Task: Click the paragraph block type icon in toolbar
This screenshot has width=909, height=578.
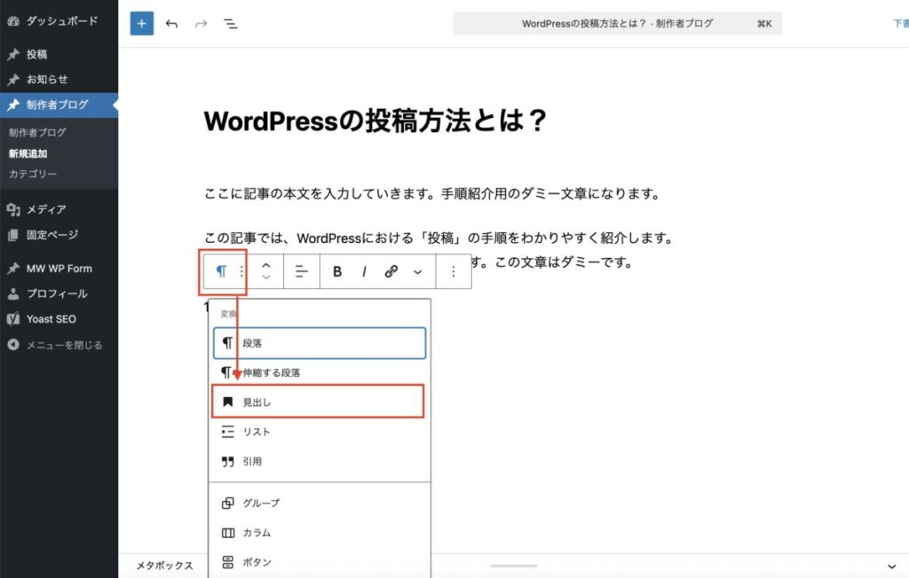Action: click(221, 271)
